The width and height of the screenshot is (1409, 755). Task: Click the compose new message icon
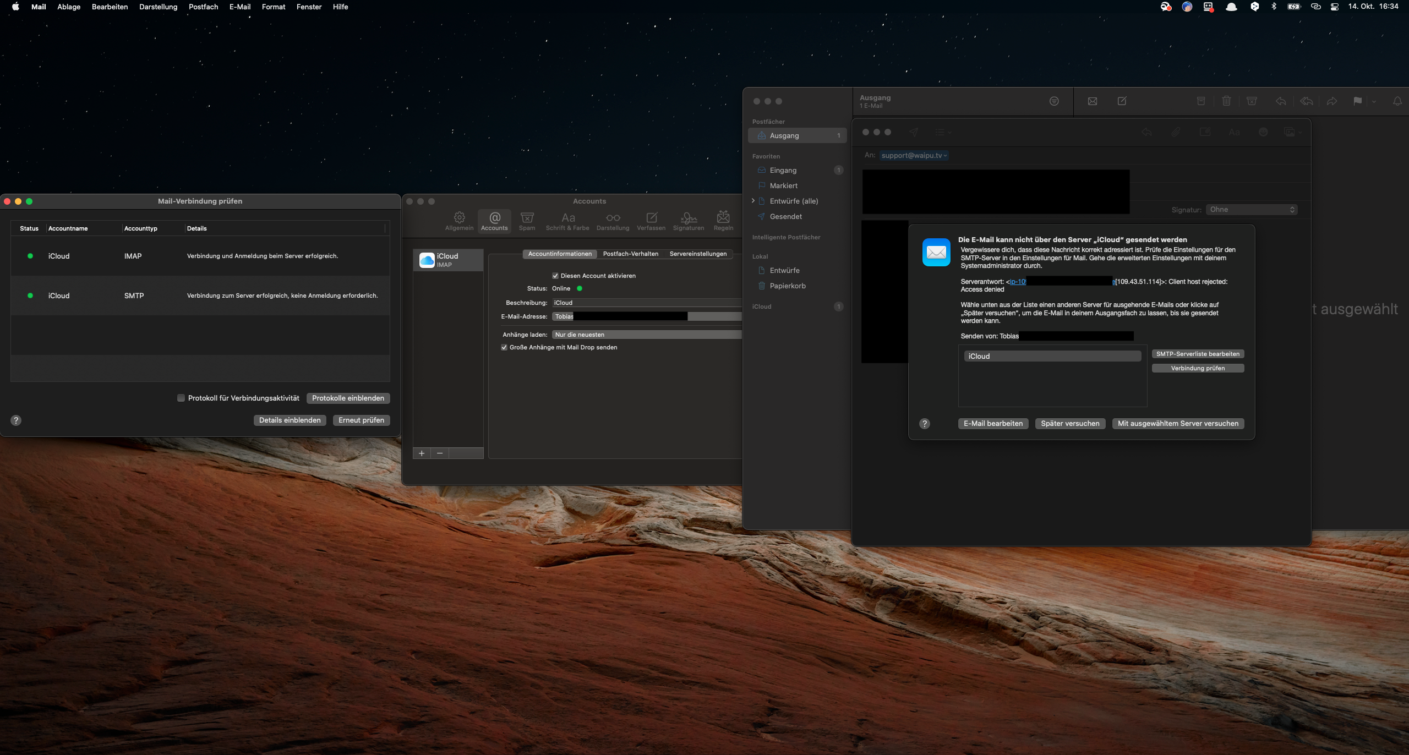pyautogui.click(x=1122, y=101)
